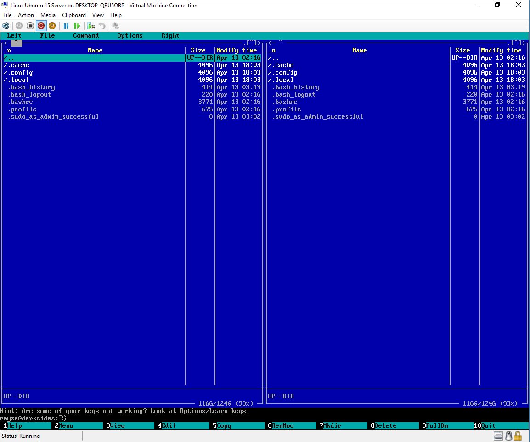Click the green Reset/Resume play icon
This screenshot has width=530, height=442.
(77, 26)
